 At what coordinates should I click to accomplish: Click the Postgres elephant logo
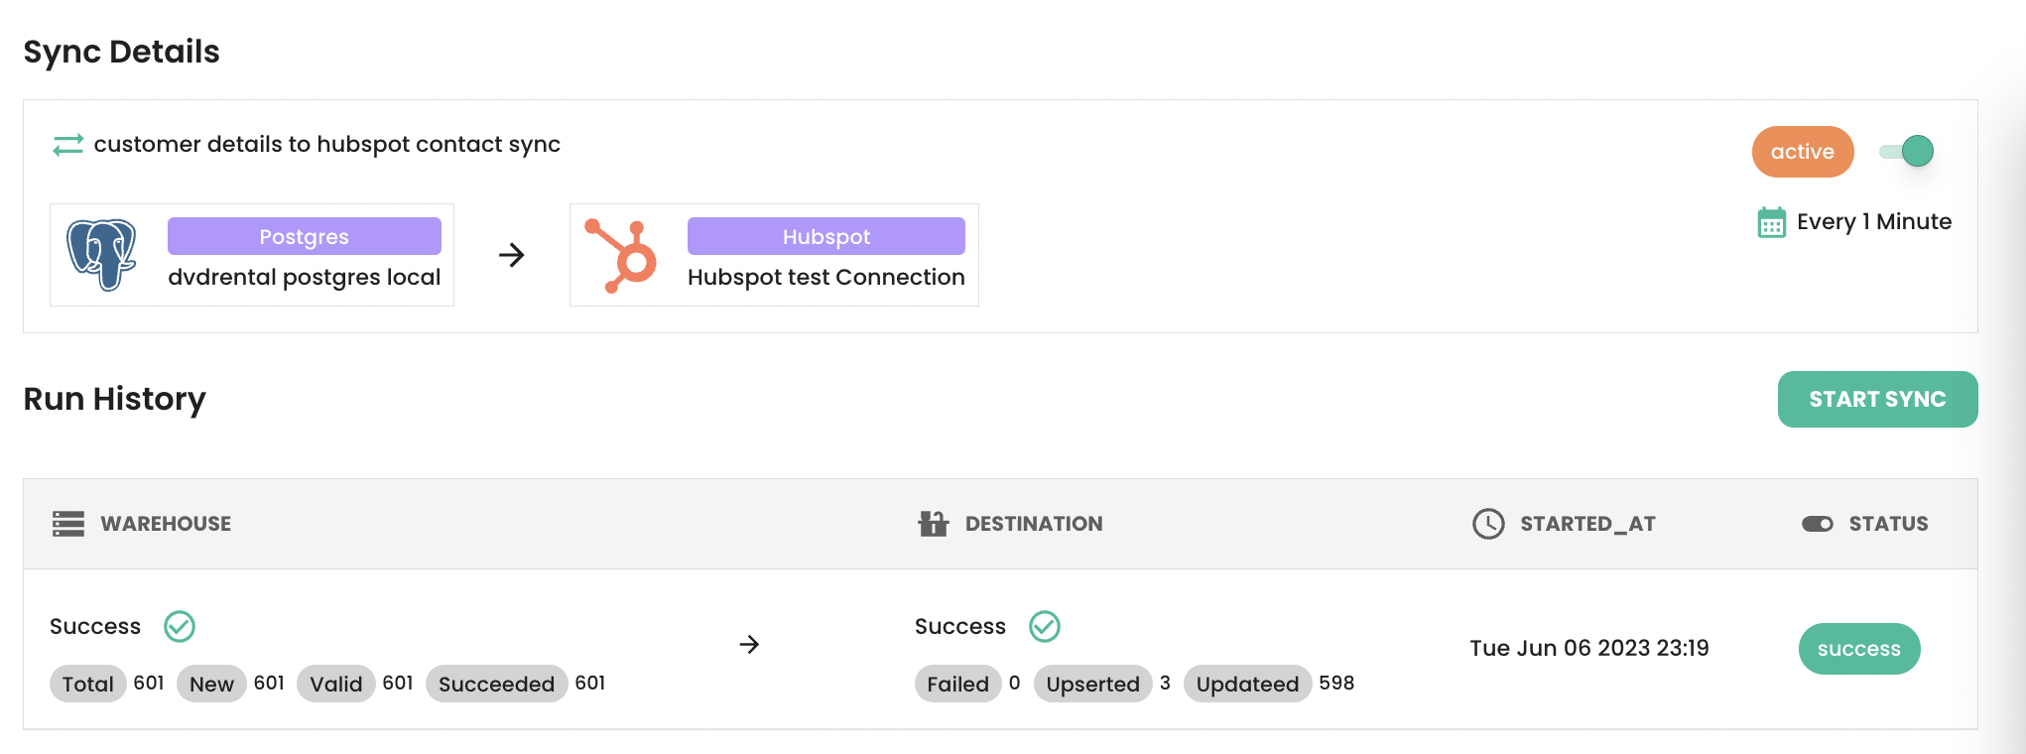pyautogui.click(x=101, y=255)
